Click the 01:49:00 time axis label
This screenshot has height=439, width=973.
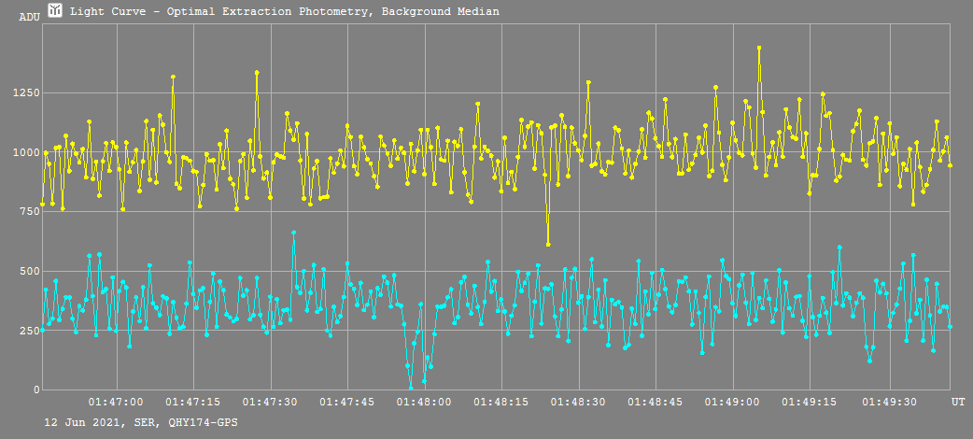click(x=733, y=402)
